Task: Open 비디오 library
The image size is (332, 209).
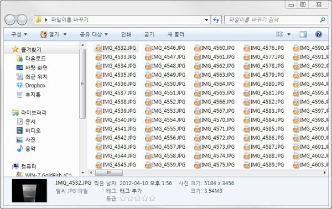Action: [x=33, y=130]
